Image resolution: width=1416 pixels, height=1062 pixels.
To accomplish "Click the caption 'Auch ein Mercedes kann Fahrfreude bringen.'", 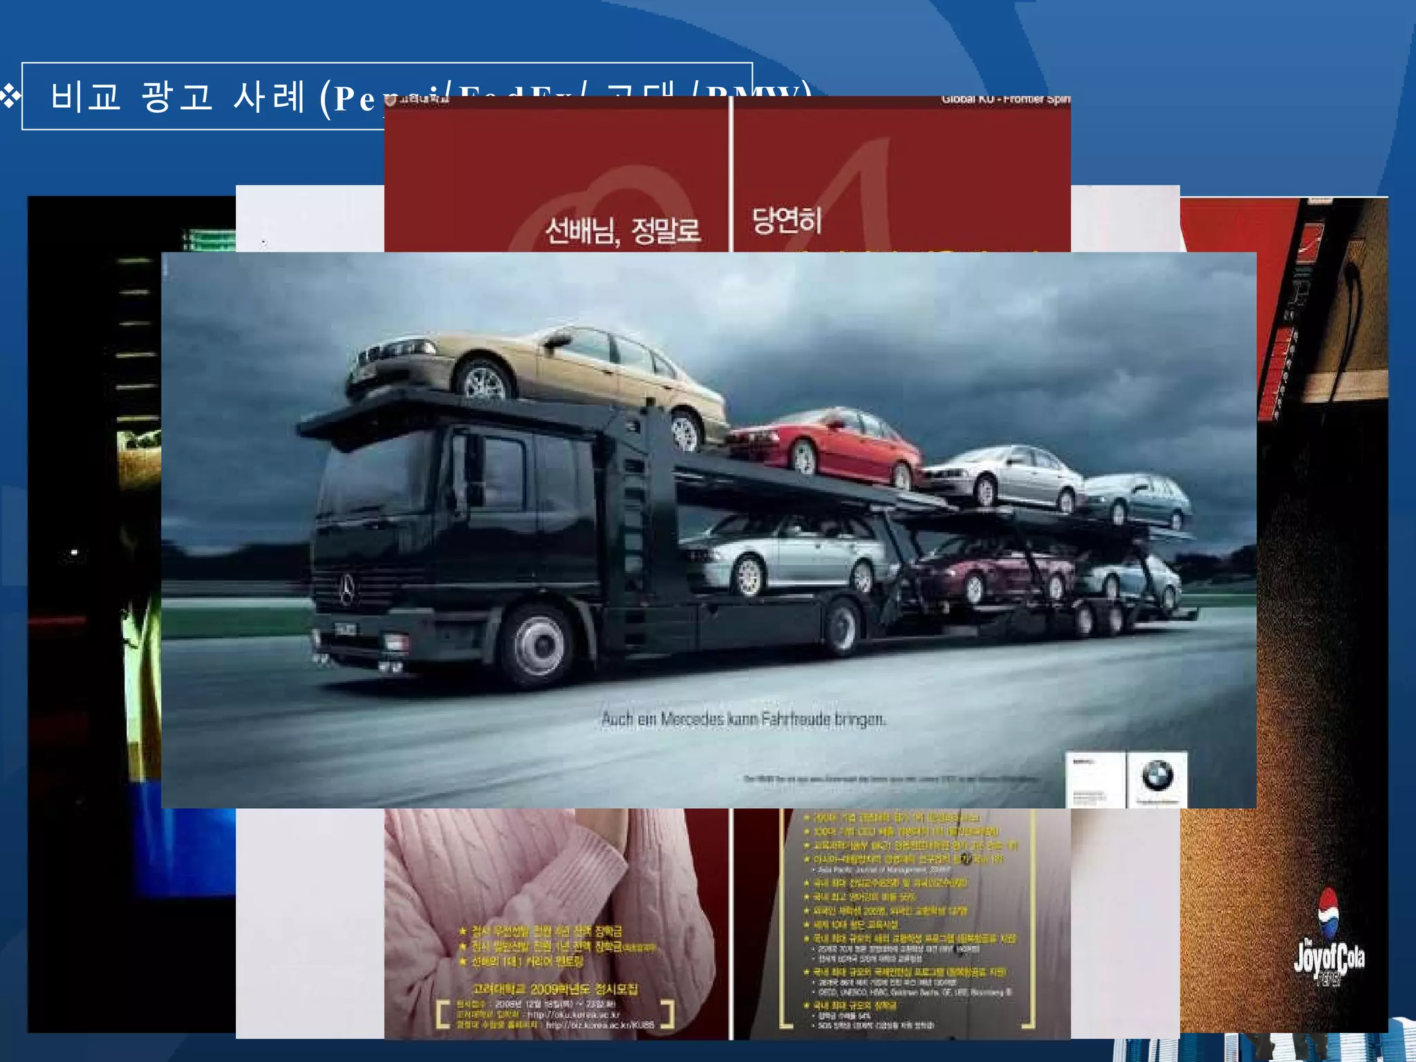I will coord(743,719).
